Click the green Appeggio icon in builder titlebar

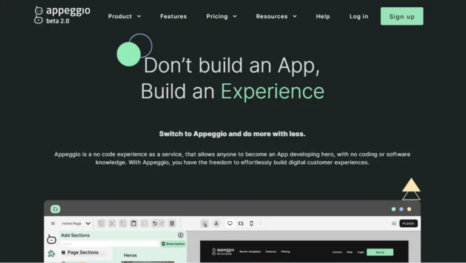55,209
